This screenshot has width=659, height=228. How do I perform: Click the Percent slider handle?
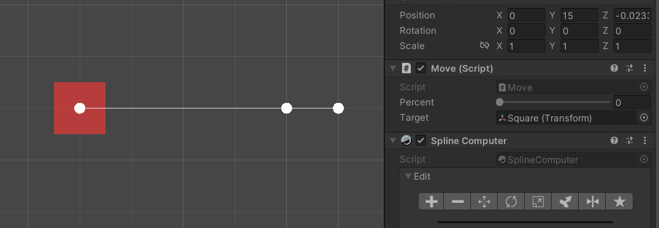[x=500, y=102]
